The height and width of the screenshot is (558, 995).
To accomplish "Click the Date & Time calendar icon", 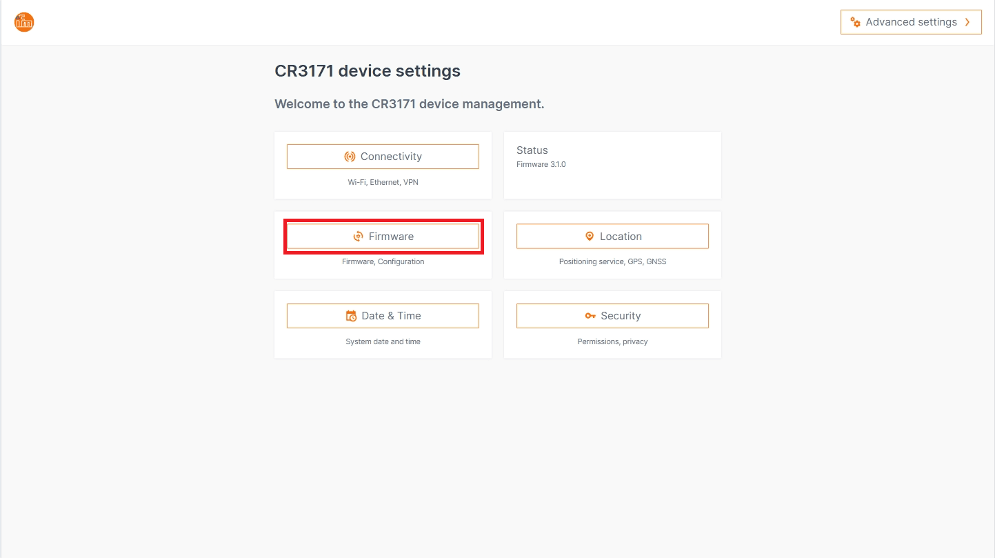I will pos(351,316).
